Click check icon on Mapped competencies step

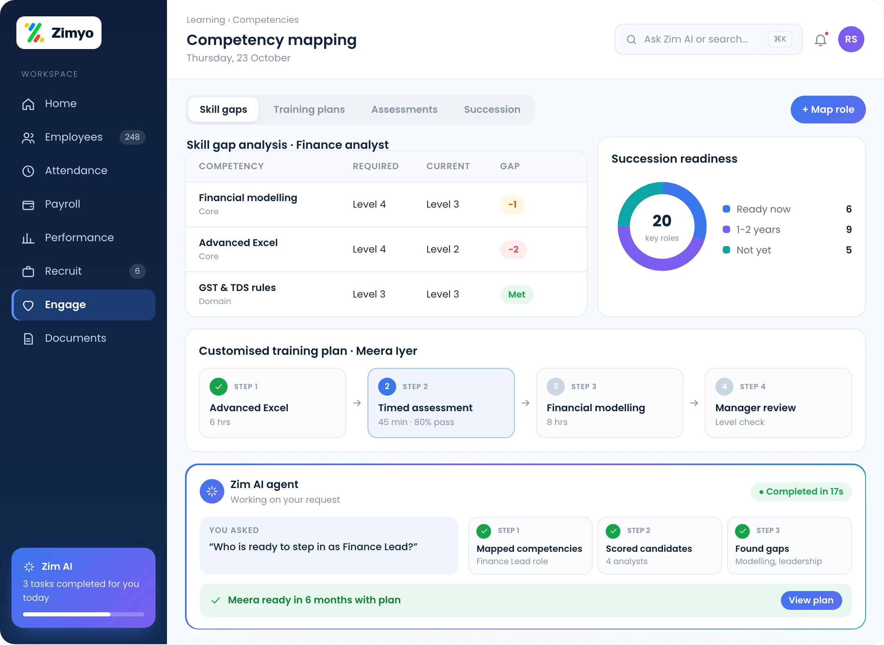pos(484,531)
